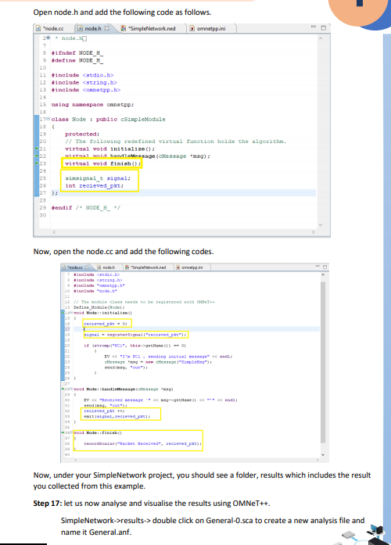Image resolution: width=391 pixels, height=545 pixels.
Task: Select the node.h tab in upper editor
Action: coord(93,28)
